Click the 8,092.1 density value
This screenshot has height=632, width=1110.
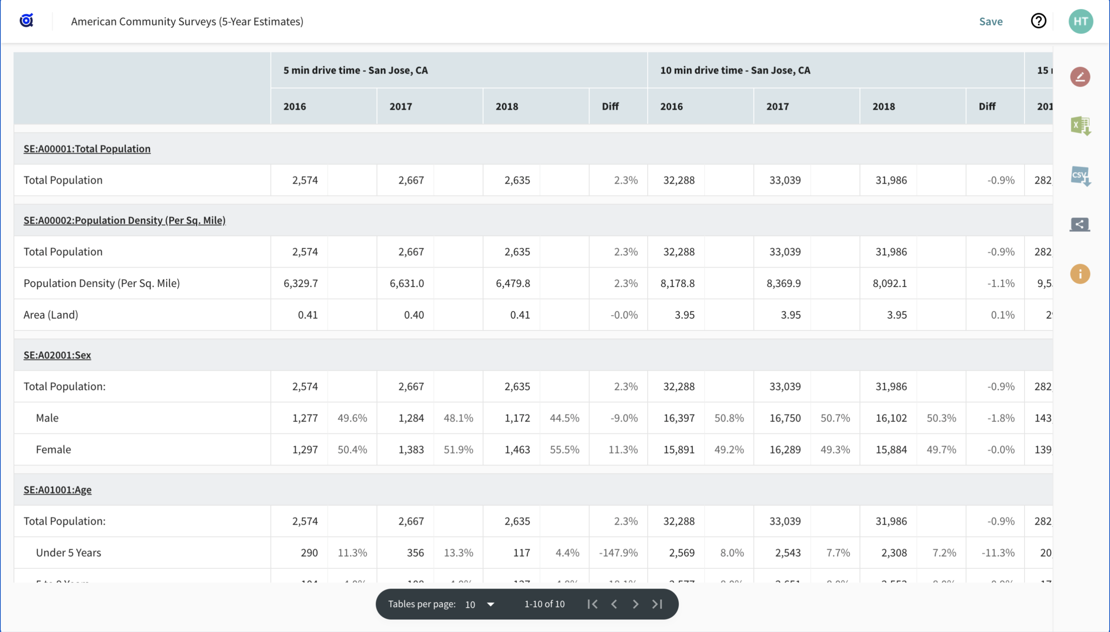point(890,283)
